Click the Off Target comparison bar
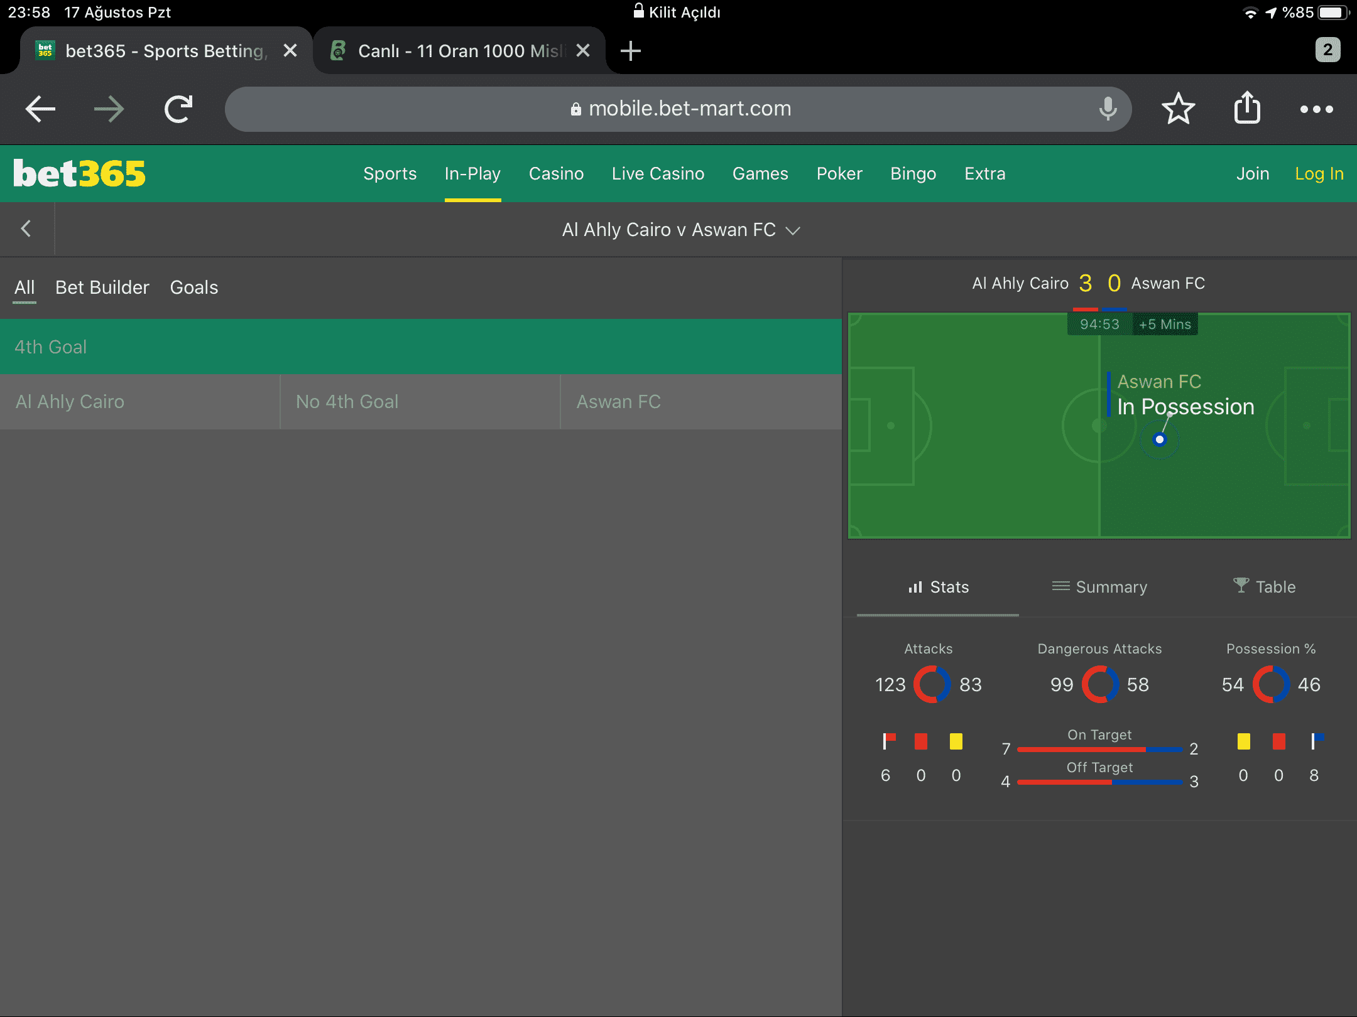Screen dimensions: 1357x1017 pyautogui.click(x=1099, y=782)
